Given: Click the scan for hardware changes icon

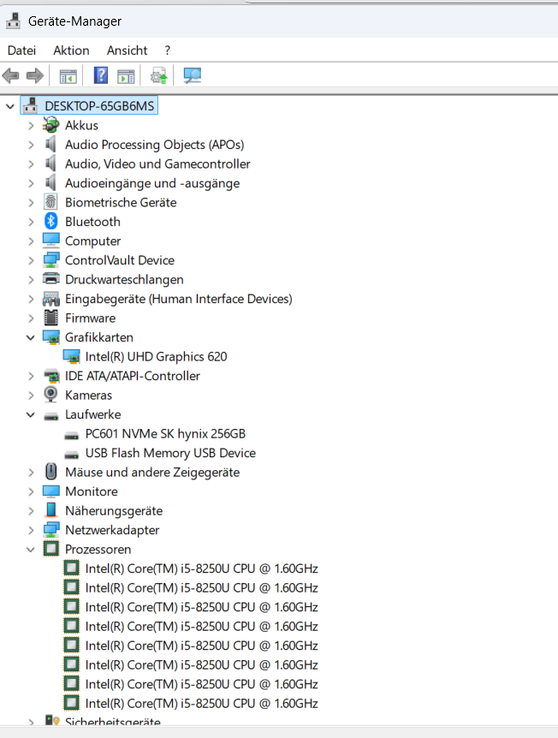Looking at the screenshot, I should pyautogui.click(x=192, y=75).
